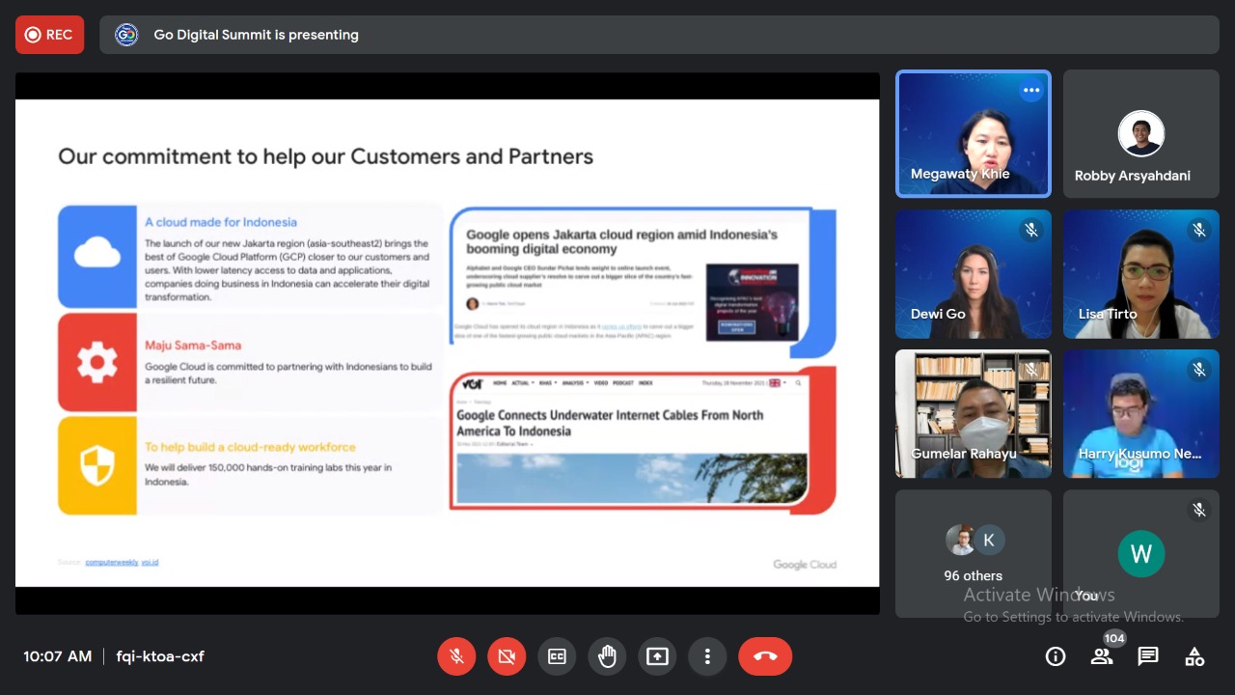Click the 96 others participants tile
The height and width of the screenshot is (695, 1235).
point(973,553)
